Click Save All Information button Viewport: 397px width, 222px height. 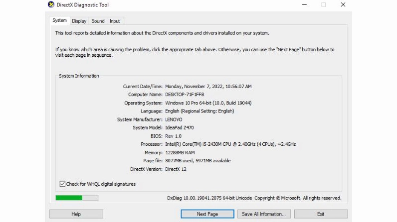(263, 214)
